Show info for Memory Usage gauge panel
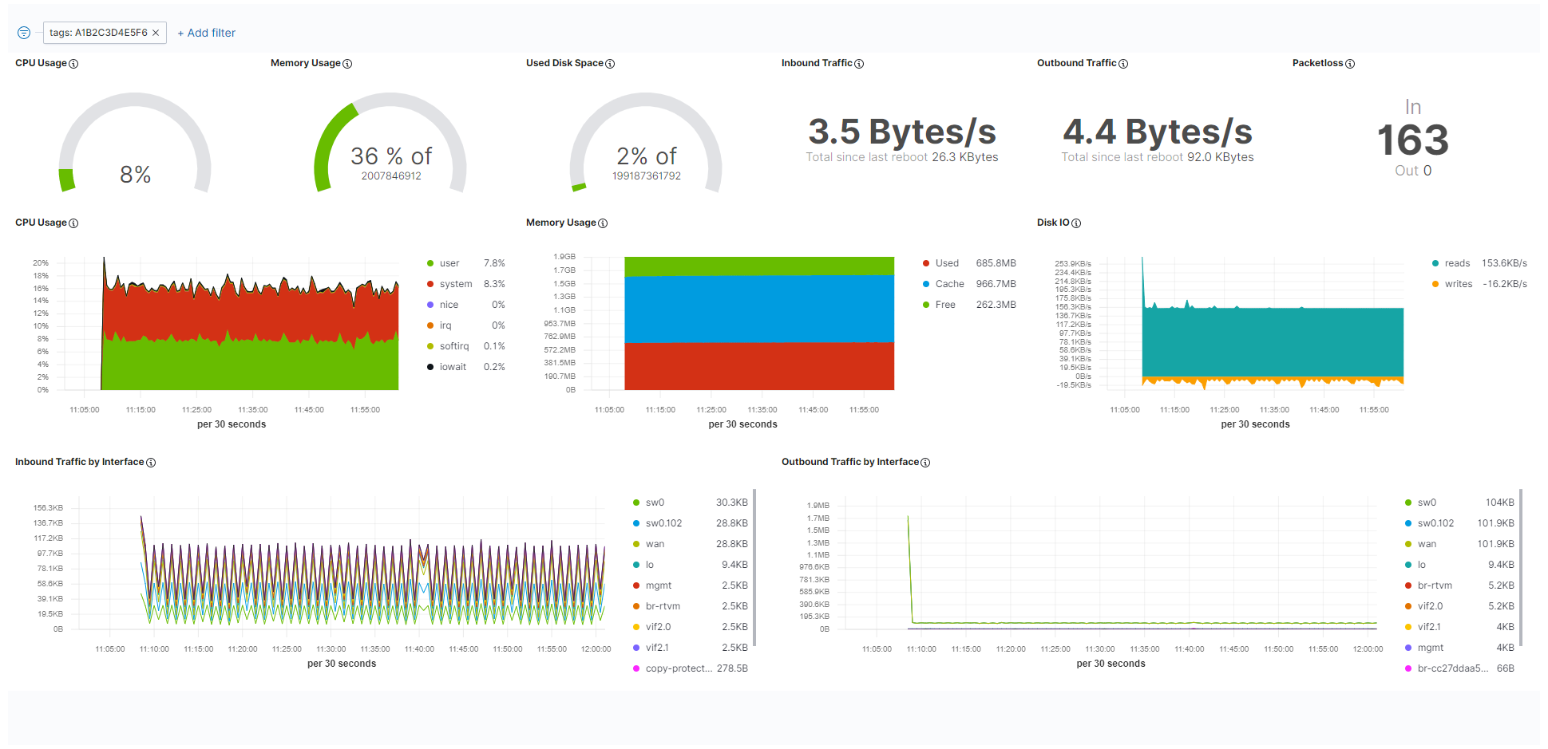This screenshot has width=1548, height=749. pos(347,64)
